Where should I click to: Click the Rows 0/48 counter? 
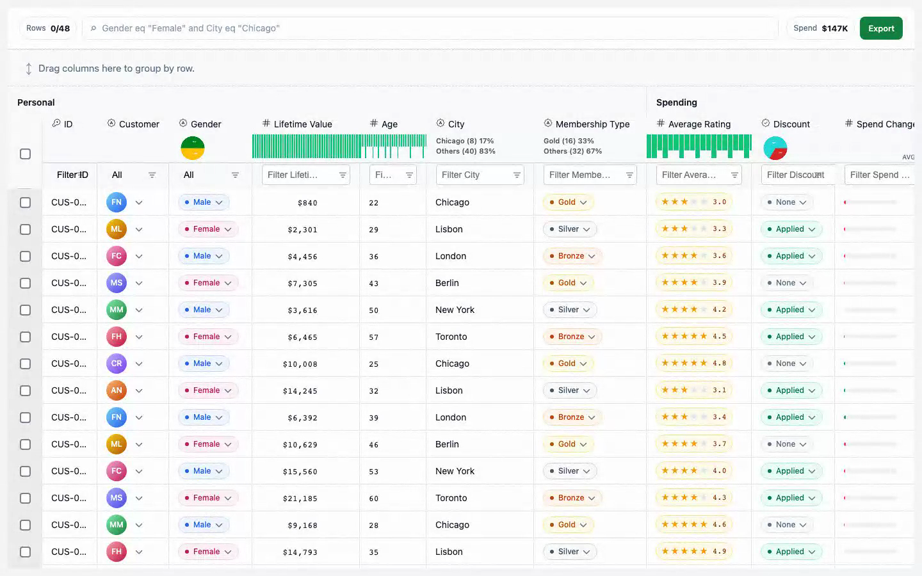tap(48, 28)
